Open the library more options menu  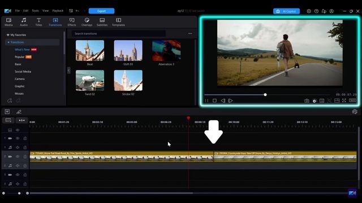(x=190, y=34)
